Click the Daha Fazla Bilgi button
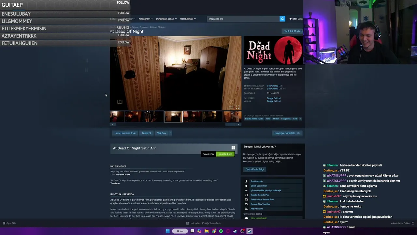This screenshot has height=235, width=417. [254, 169]
